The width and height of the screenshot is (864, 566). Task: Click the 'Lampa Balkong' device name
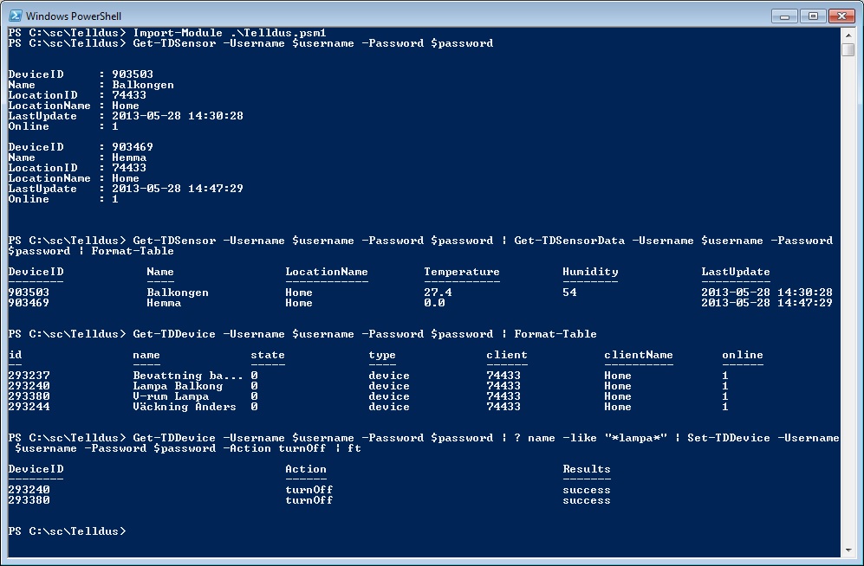(178, 386)
